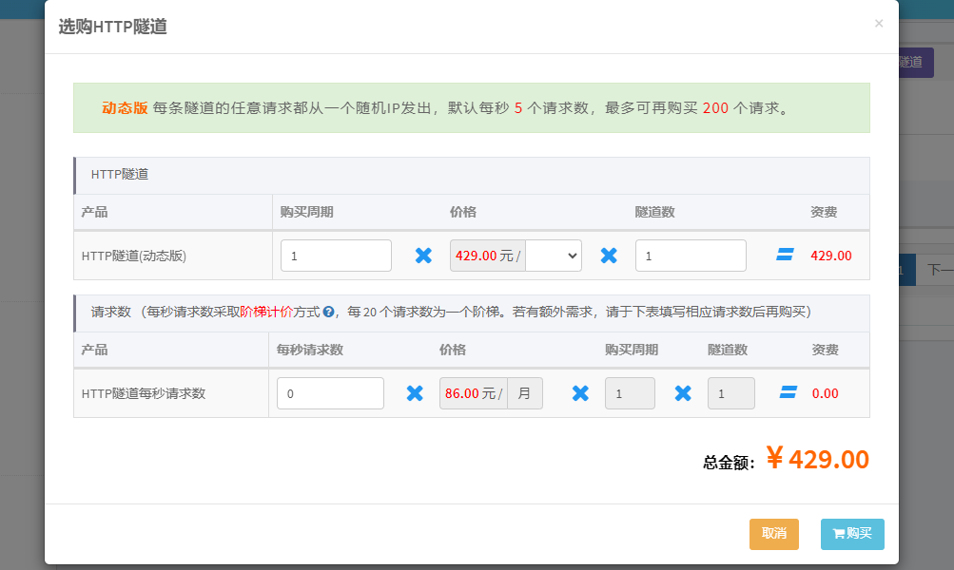Viewport: 954px width, 570px height.
Task: Click multiply icon before HTTP隧道 隧道数 input
Action: coord(609,256)
